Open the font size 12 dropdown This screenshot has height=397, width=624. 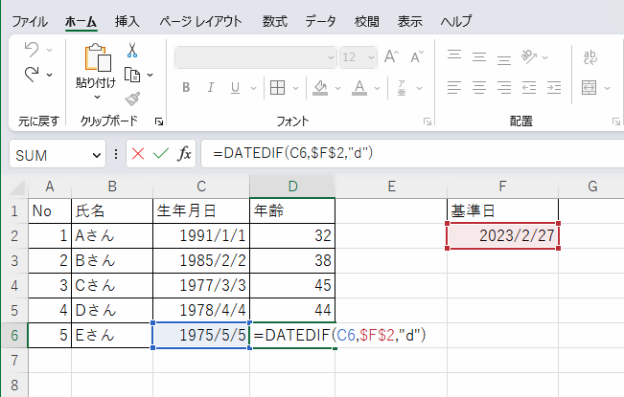371,57
